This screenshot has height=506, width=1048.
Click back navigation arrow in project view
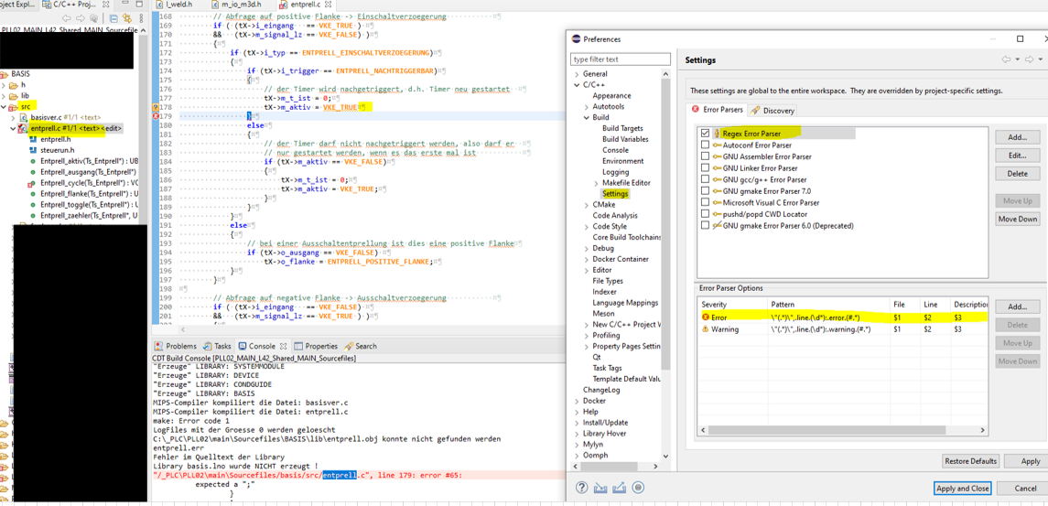click(67, 18)
